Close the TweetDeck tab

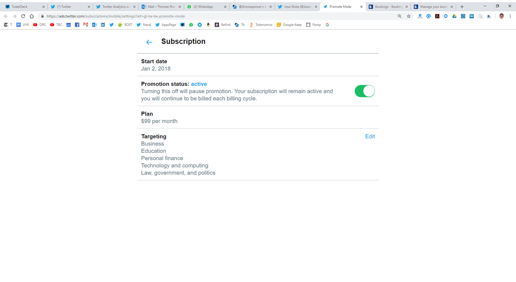44,7
